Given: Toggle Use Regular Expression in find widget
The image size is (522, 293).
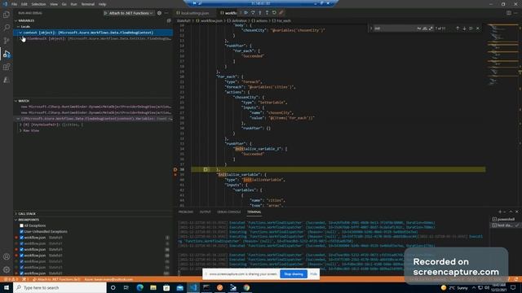Looking at the screenshot, I should pyautogui.click(x=431, y=28).
